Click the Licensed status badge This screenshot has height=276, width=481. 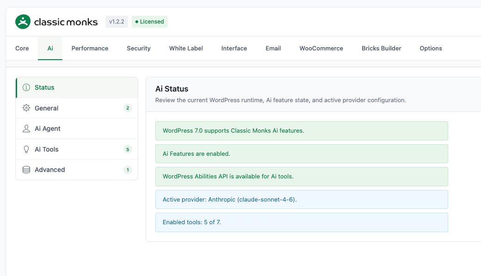tap(150, 22)
